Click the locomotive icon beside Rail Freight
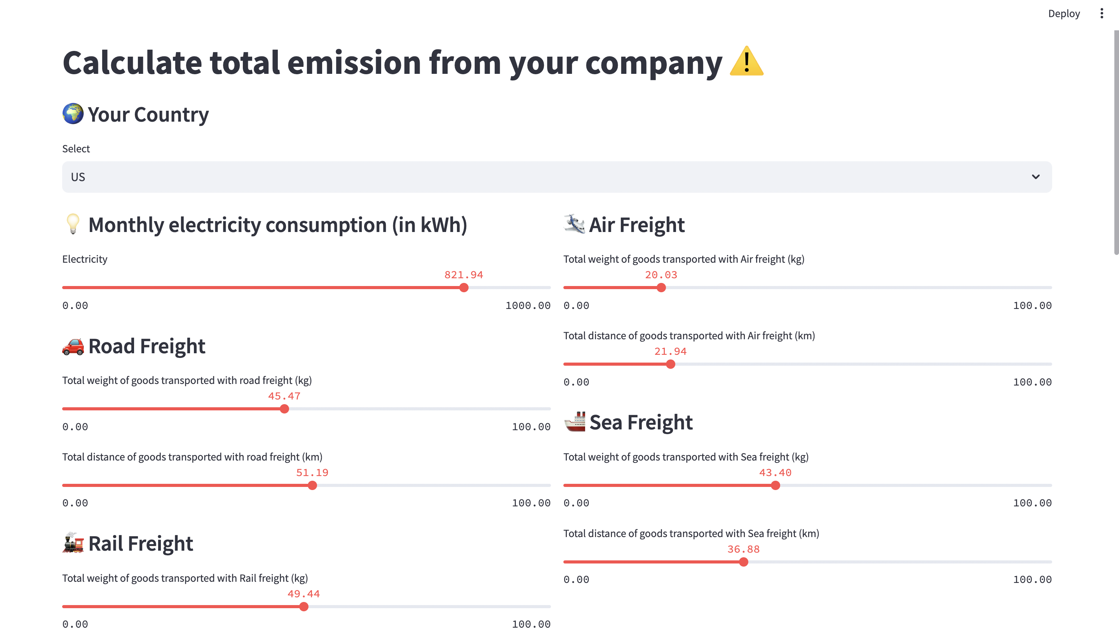 tap(73, 543)
